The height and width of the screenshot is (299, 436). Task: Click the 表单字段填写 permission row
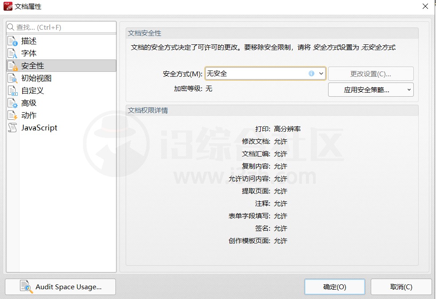coord(258,216)
